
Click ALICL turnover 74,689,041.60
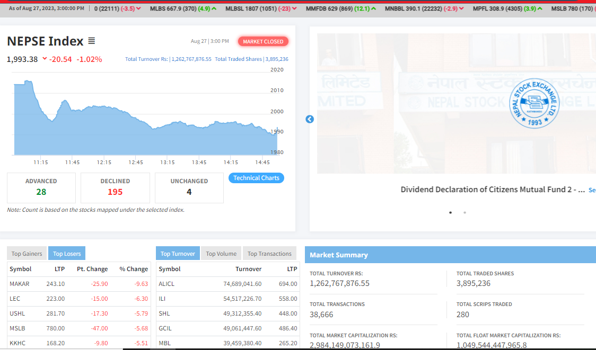tap(242, 284)
